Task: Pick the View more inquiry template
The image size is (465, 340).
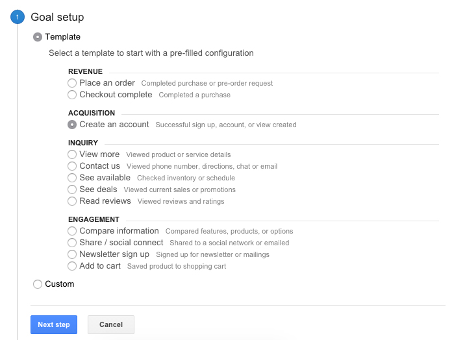Action: [x=72, y=154]
